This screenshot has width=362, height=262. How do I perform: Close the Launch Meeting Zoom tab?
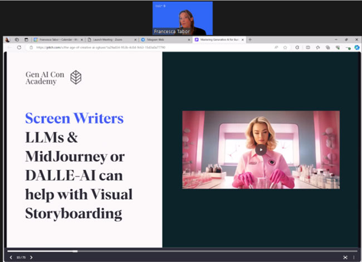coord(135,40)
